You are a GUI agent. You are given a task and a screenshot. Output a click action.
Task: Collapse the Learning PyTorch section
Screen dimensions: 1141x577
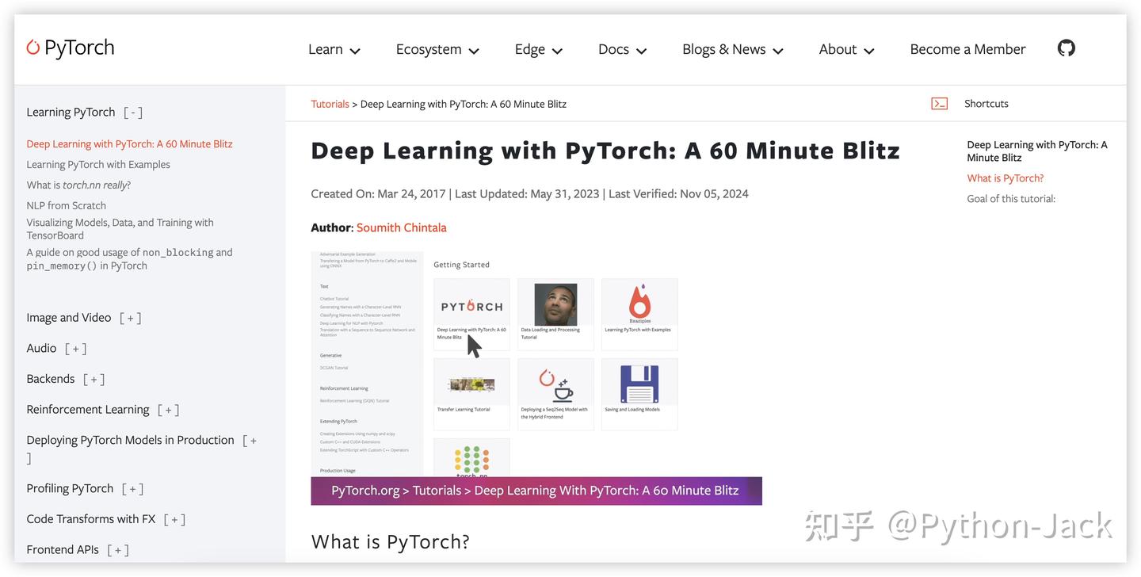click(132, 112)
